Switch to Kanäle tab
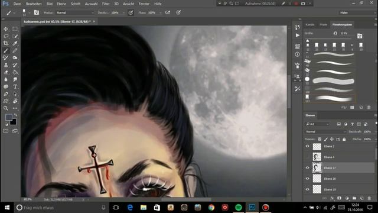The image size is (378, 213). coord(310,25)
